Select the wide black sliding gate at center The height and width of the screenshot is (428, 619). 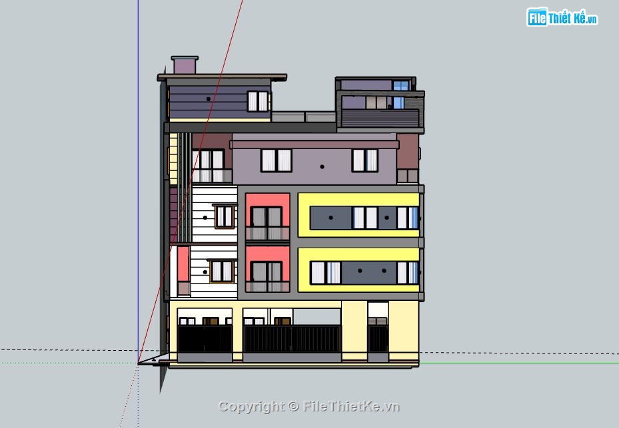292,338
